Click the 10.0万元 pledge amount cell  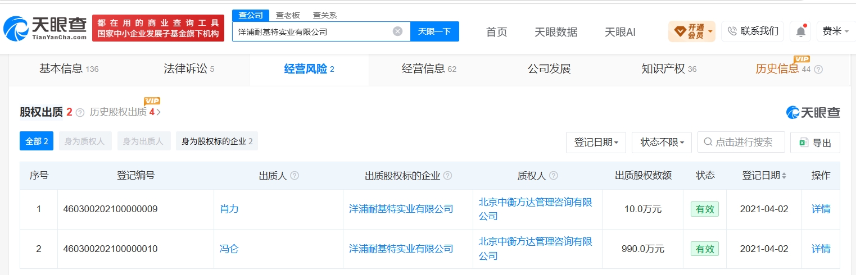643,209
